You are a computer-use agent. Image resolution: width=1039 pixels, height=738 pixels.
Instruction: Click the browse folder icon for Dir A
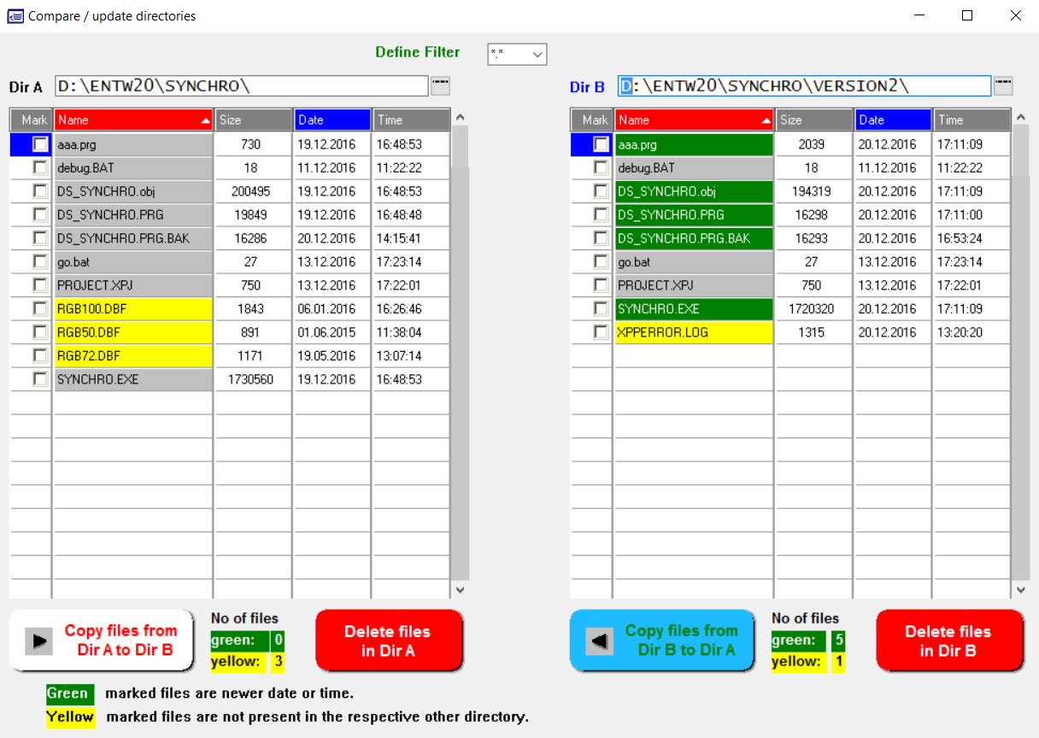[x=440, y=85]
